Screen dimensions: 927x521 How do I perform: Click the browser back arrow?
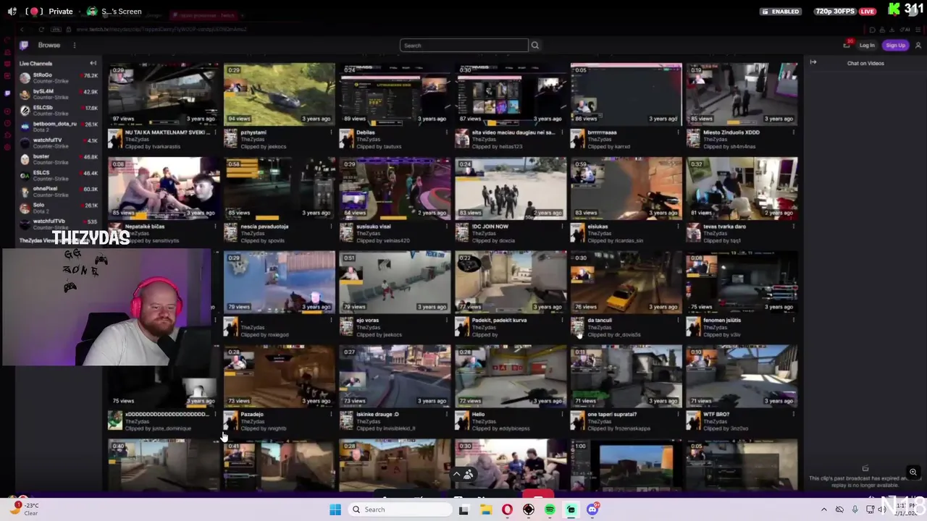pos(22,29)
